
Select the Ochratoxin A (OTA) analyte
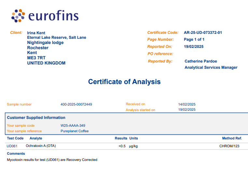(x=41, y=146)
